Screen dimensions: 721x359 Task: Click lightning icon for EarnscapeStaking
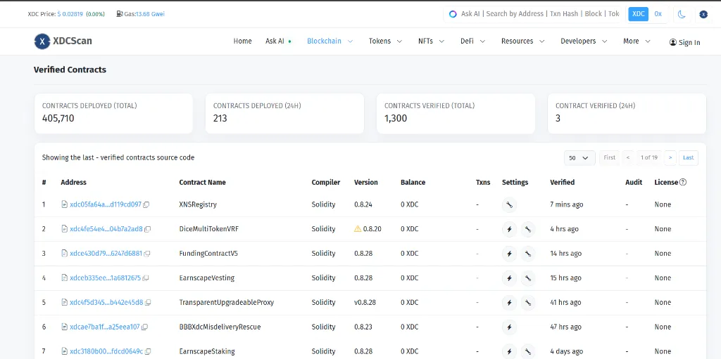click(509, 352)
